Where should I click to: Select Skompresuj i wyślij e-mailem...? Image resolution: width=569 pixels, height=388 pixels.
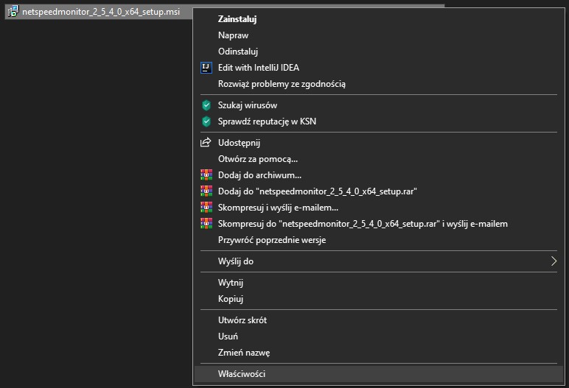379,208
